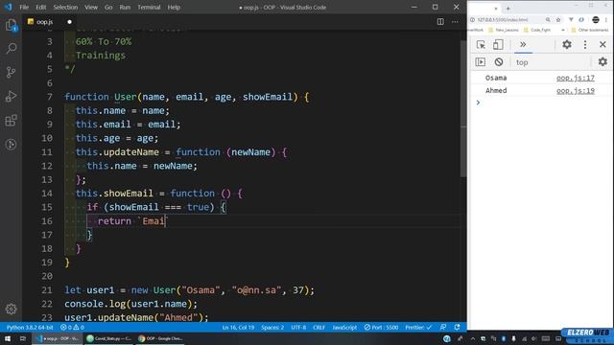Click the Prettier status item
Screen dimensions: 614x345
tap(418, 328)
